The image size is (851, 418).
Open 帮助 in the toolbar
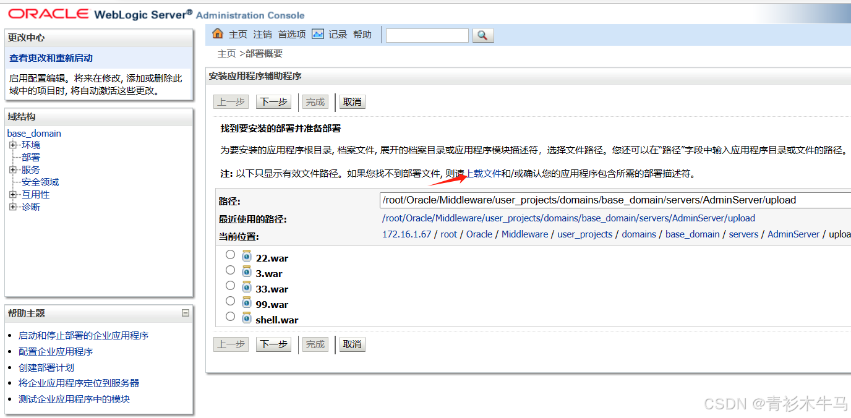click(x=362, y=35)
